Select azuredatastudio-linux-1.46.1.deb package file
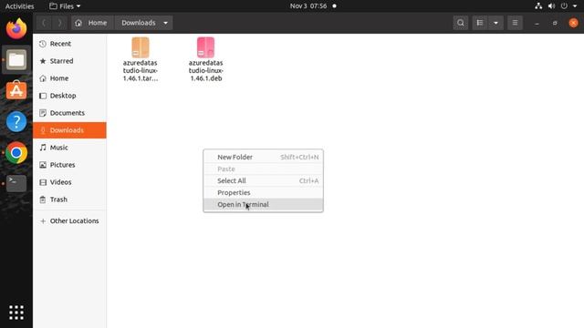Viewport: 584px width, 328px height. [x=205, y=59]
